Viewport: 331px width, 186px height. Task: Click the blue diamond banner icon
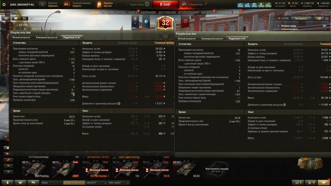coord(146,22)
